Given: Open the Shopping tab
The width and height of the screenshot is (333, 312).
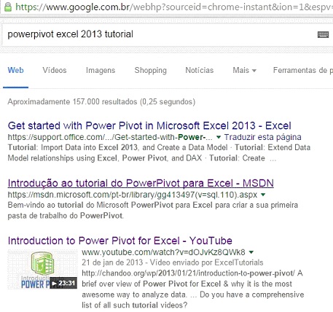Looking at the screenshot, I should point(151,70).
